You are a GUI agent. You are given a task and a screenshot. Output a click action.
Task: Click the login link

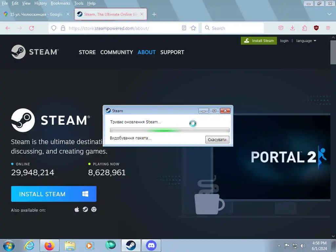[284, 41]
